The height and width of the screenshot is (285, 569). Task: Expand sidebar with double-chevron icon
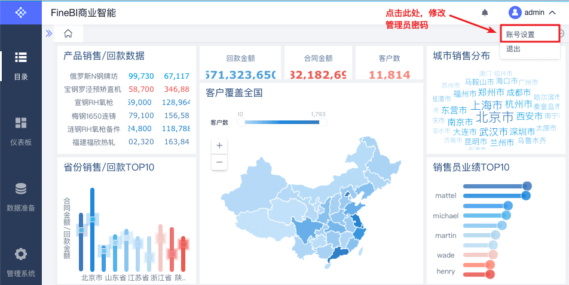tap(48, 33)
